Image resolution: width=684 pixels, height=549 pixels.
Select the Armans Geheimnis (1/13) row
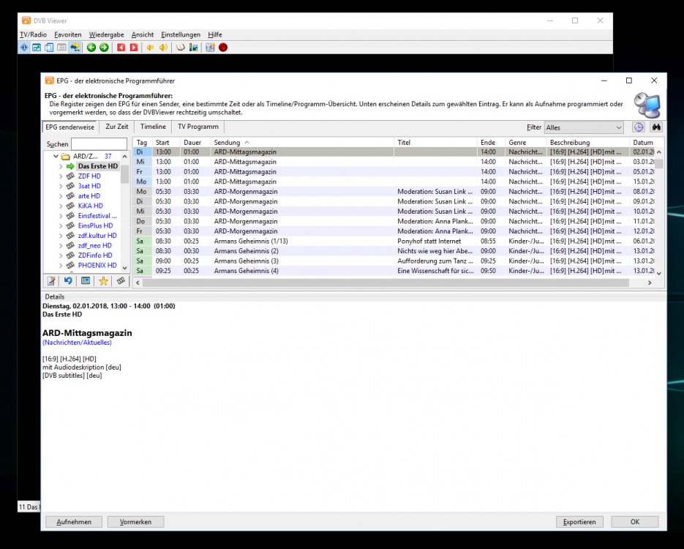tap(393, 241)
